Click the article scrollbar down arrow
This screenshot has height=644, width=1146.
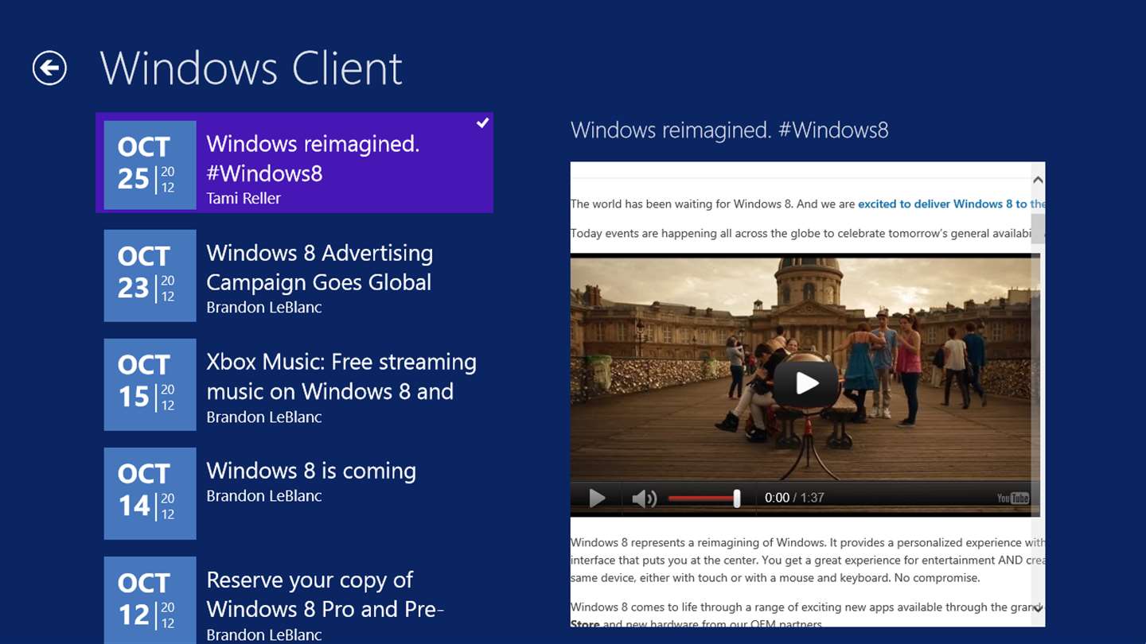1038,607
